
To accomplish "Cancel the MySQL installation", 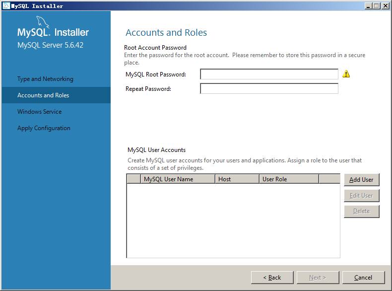I will click(x=363, y=278).
